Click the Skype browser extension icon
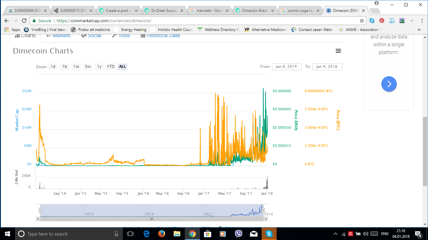The image size is (428, 240). 372,21
